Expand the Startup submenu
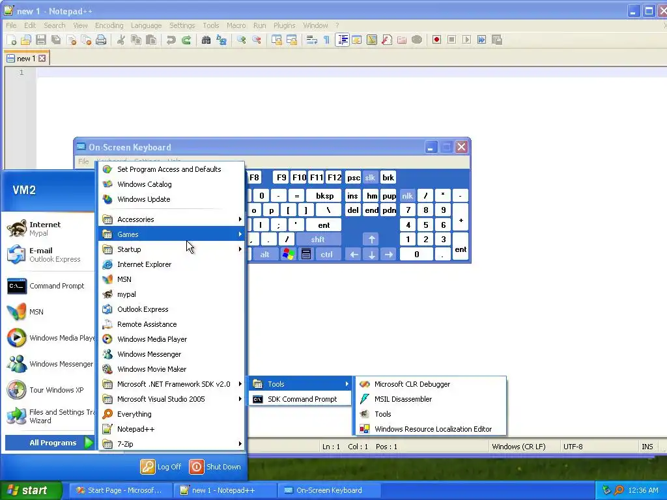The height and width of the screenshot is (500, 667). point(172,249)
